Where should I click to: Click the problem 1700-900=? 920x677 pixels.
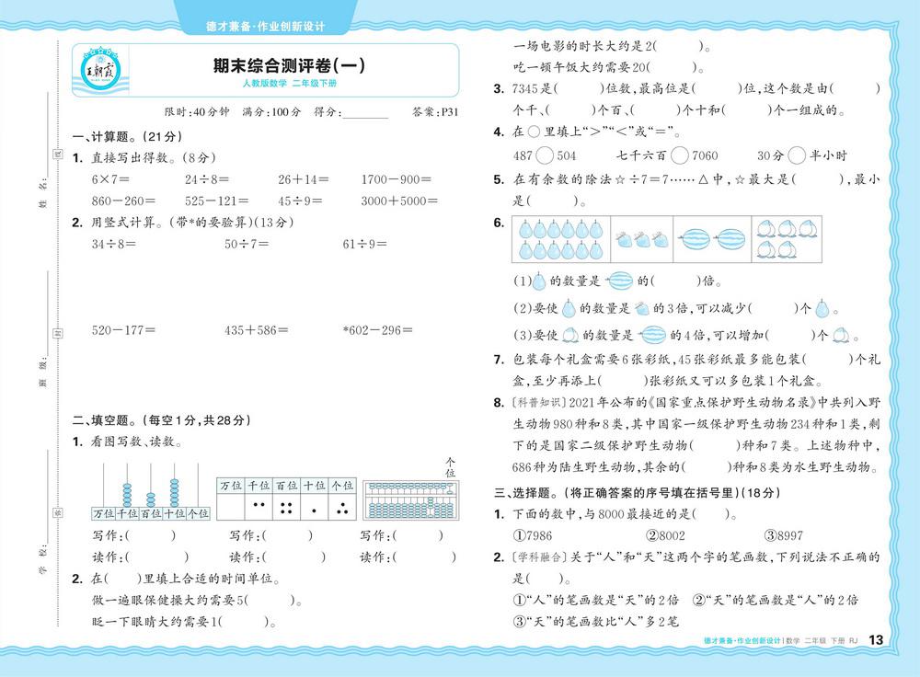click(x=396, y=179)
